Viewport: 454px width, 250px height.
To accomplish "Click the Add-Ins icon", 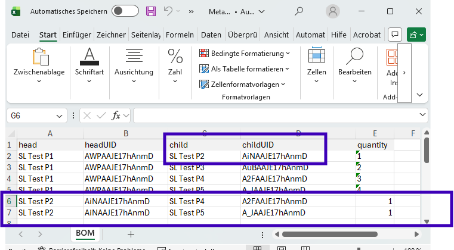I will pos(391,57).
